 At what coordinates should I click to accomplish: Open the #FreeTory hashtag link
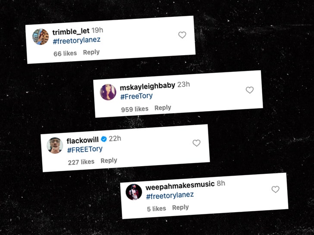[x=136, y=96]
